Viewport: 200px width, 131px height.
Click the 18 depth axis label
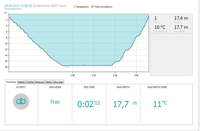(6, 67)
